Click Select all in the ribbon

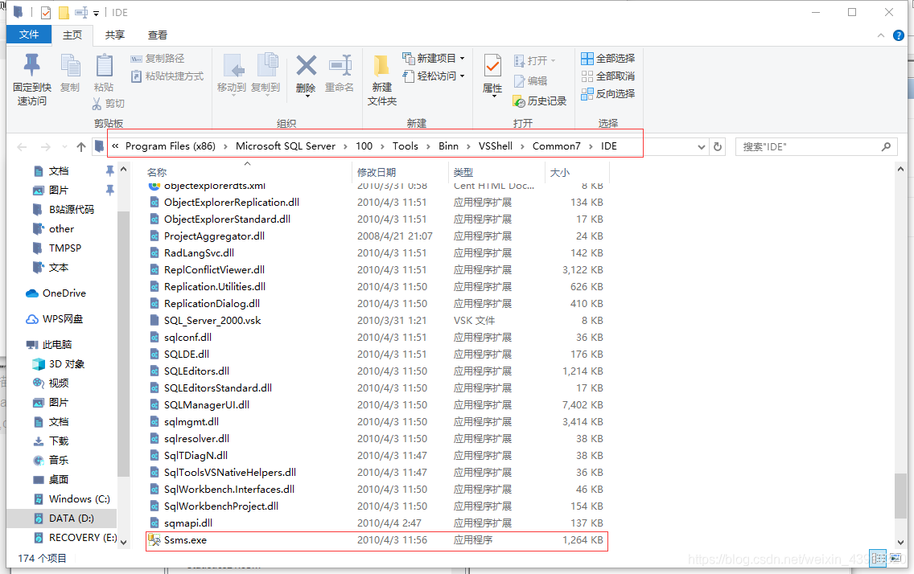(608, 58)
